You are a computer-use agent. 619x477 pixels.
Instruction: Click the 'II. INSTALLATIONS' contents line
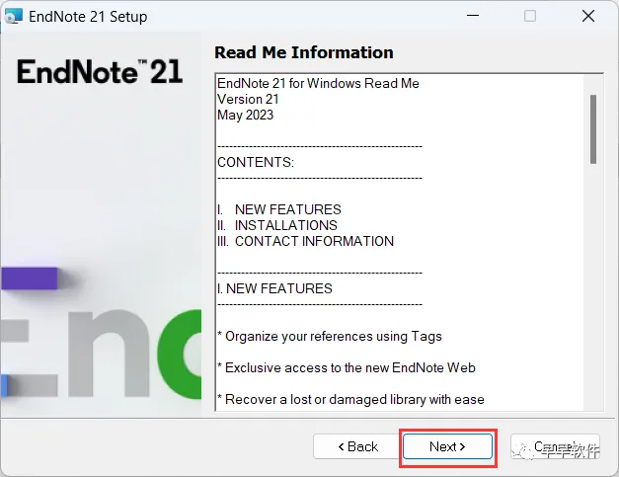277,225
